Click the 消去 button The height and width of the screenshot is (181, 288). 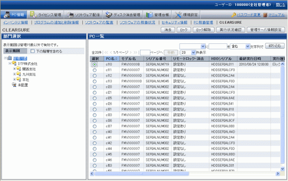168,30
